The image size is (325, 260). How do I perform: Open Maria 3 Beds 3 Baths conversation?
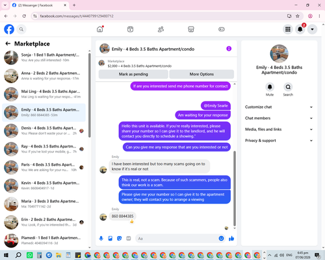pos(44,204)
